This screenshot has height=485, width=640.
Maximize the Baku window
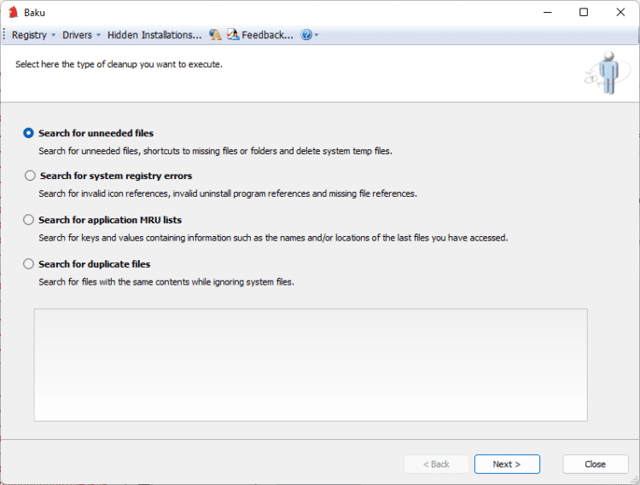(x=584, y=12)
